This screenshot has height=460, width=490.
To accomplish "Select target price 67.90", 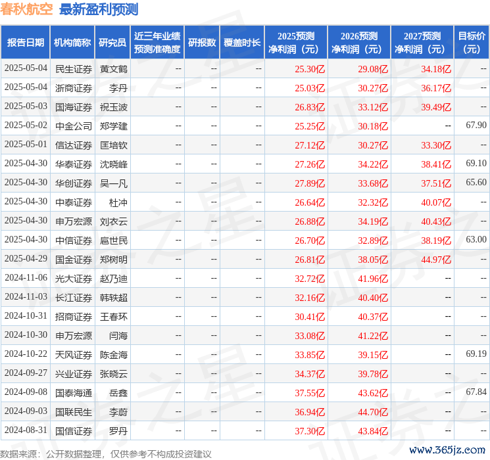I will (476, 126).
